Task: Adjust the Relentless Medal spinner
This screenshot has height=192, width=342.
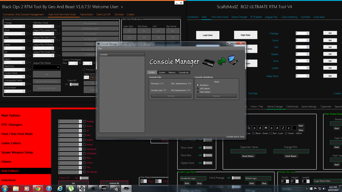Action: (x=53, y=26)
